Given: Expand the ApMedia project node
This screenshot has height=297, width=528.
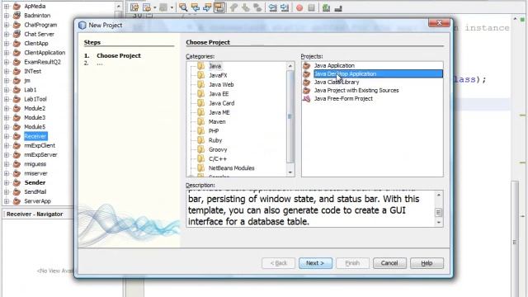Looking at the screenshot, I should point(7,6).
